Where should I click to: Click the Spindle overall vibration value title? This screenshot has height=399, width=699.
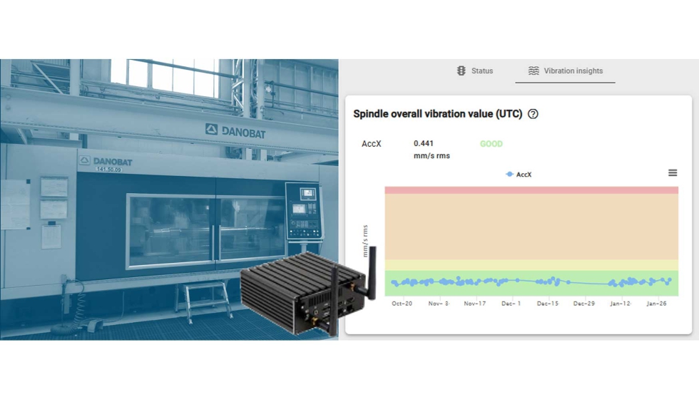coord(437,114)
